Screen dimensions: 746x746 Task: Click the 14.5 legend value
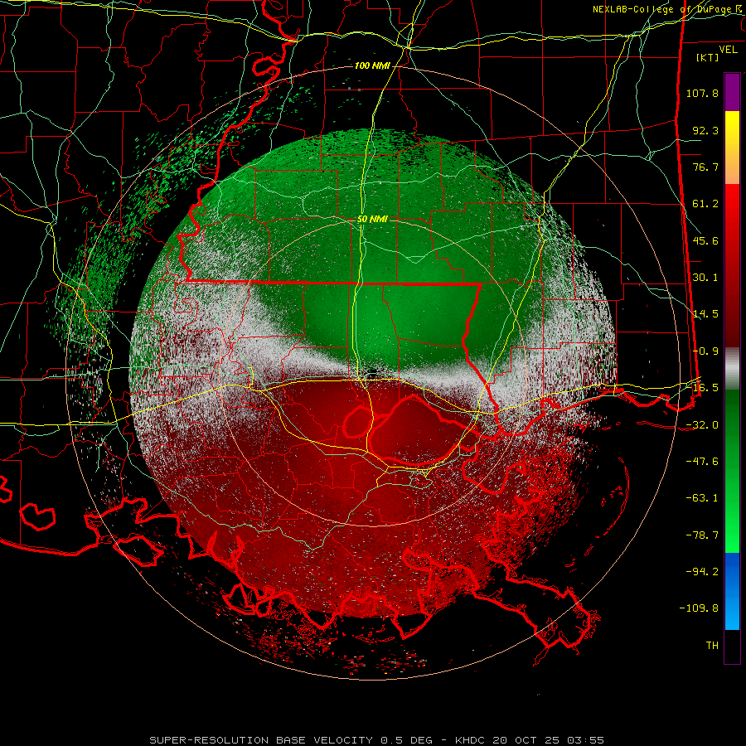click(705, 314)
